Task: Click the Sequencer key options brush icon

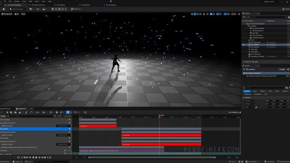Action: click(61, 112)
